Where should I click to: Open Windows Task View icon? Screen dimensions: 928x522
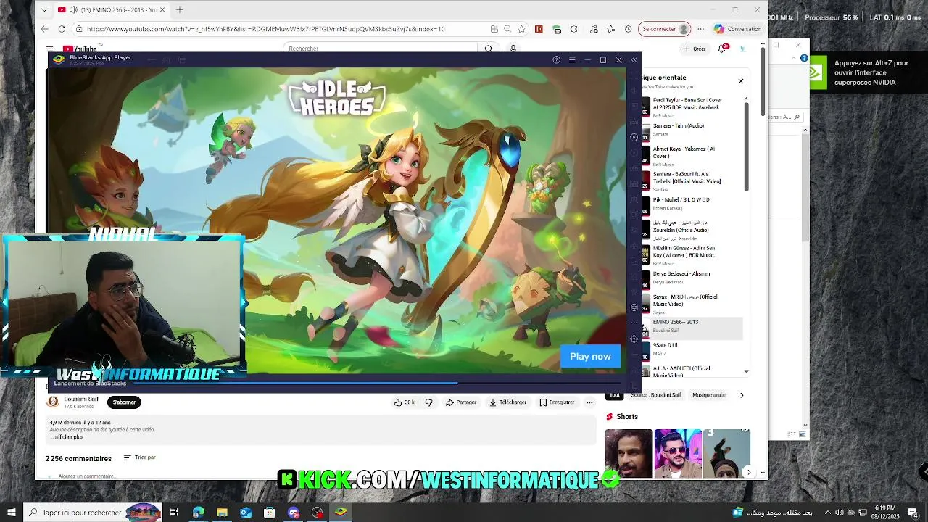click(174, 513)
